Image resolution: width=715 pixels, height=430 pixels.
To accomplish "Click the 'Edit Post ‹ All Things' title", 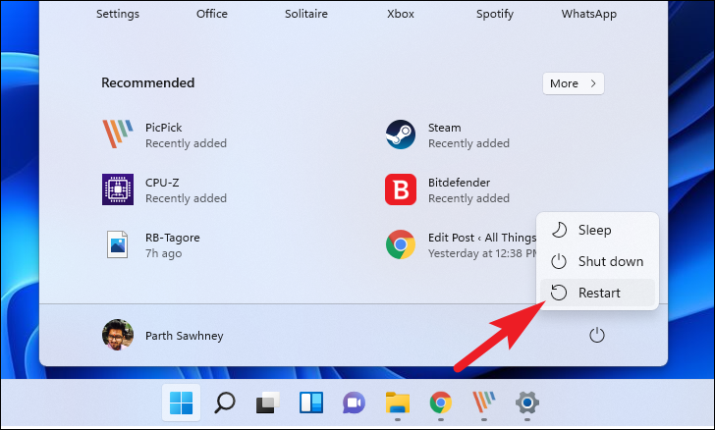I will (x=482, y=238).
